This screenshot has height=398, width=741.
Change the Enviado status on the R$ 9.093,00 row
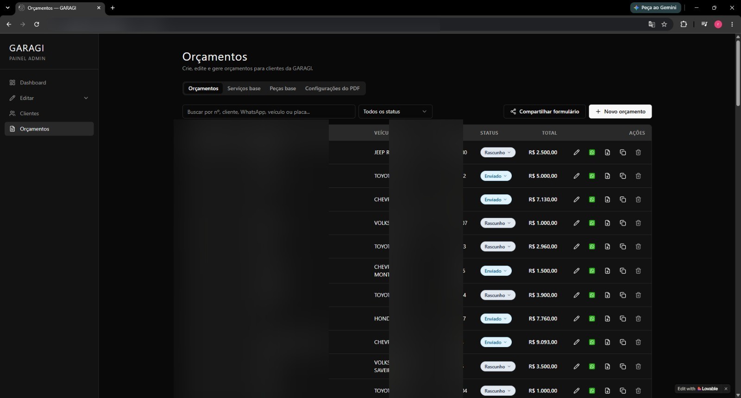click(496, 342)
